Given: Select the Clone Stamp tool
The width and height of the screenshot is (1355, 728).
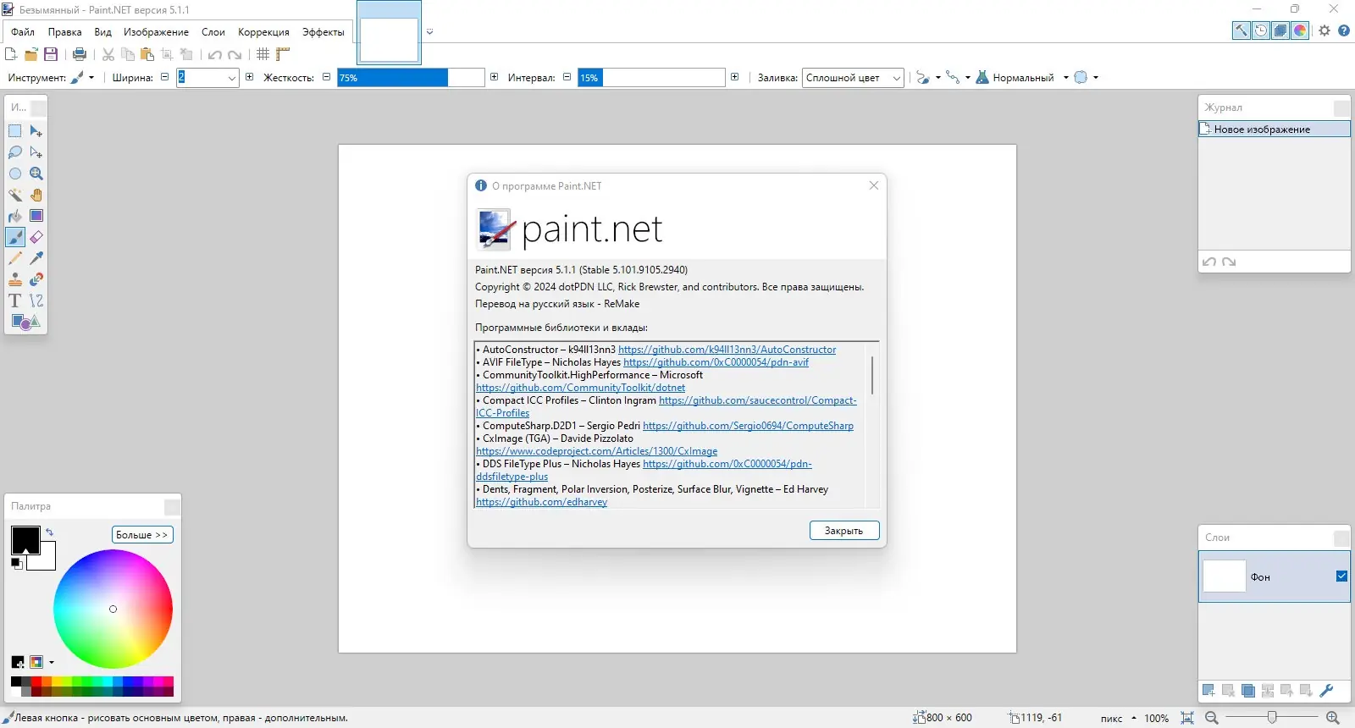Looking at the screenshot, I should click(x=15, y=279).
